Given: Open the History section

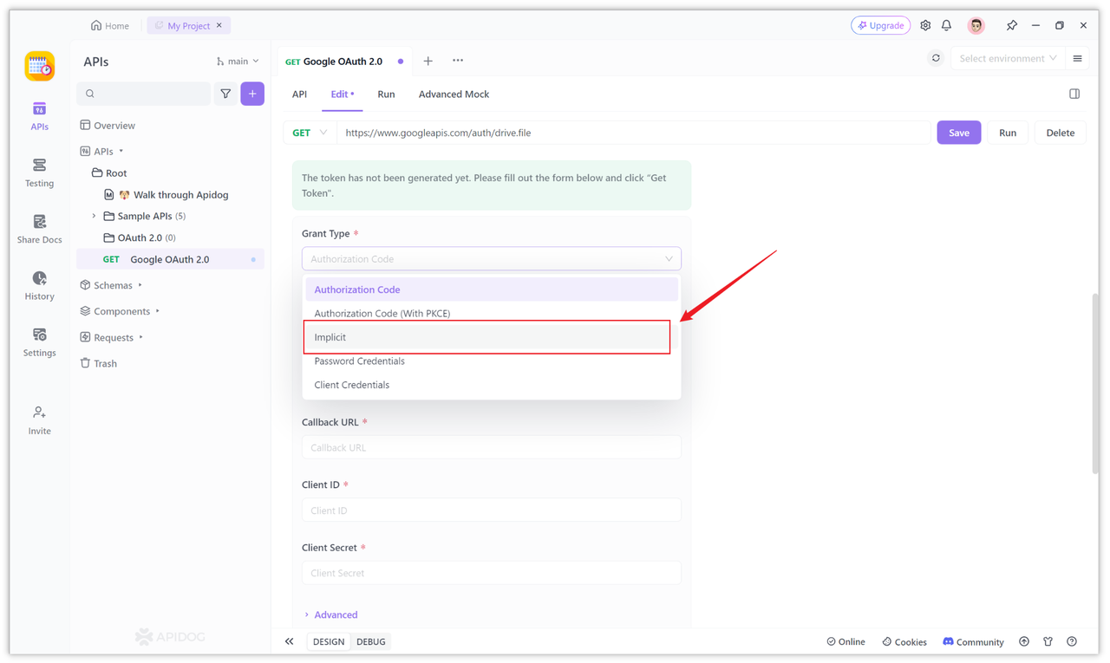Looking at the screenshot, I should [39, 286].
